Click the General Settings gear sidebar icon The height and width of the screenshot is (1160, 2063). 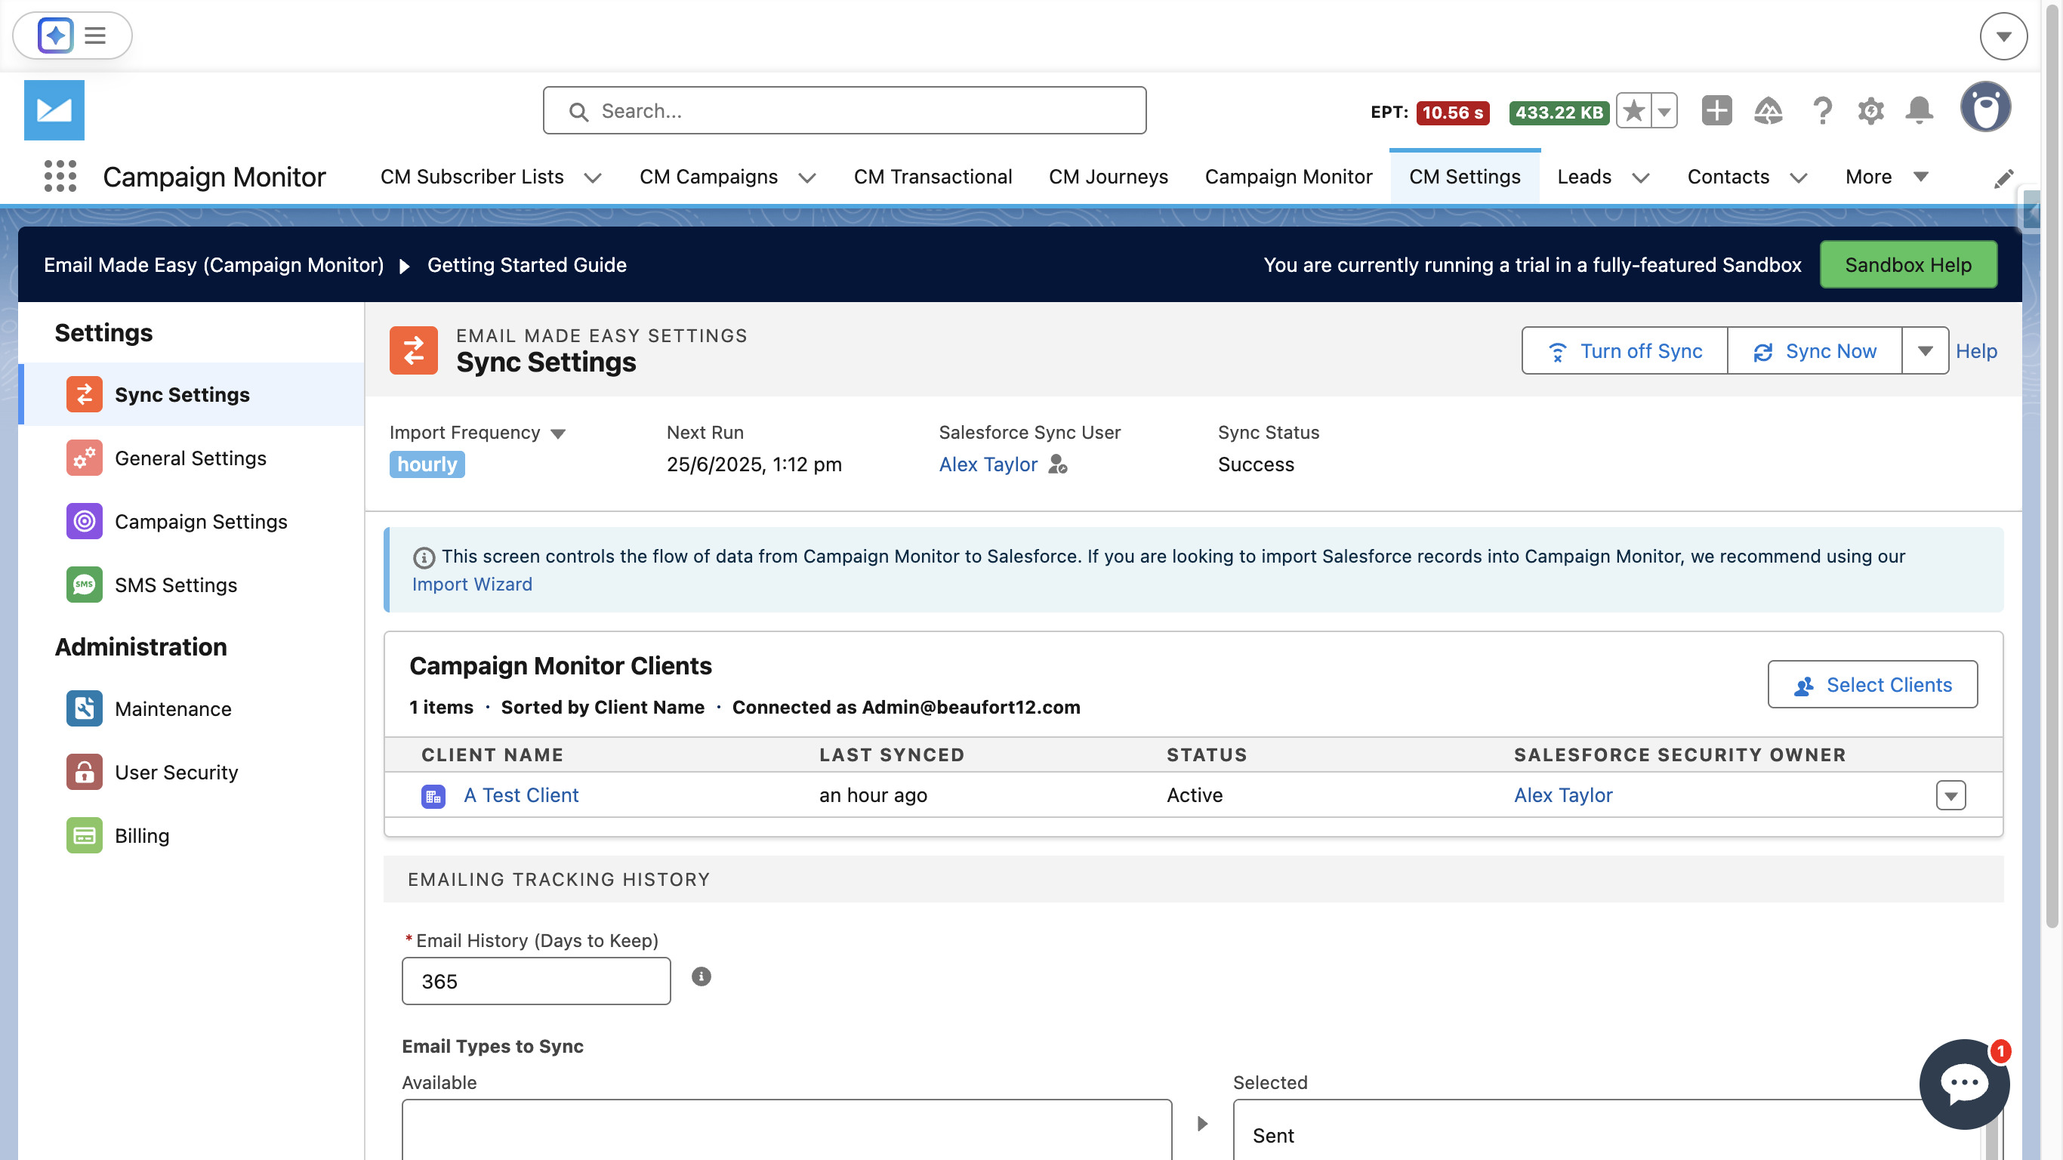[x=84, y=458]
